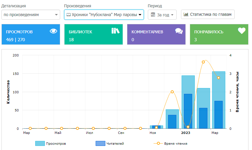Click the speech bubbles icon on Комментариев card

click(179, 31)
